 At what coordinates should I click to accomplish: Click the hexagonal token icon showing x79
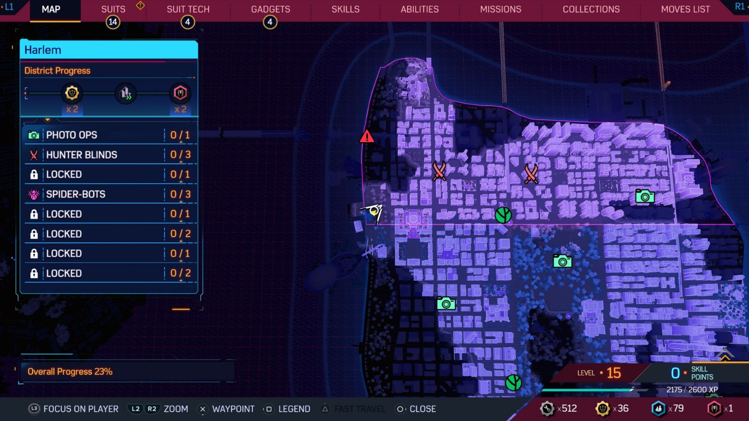[659, 408]
